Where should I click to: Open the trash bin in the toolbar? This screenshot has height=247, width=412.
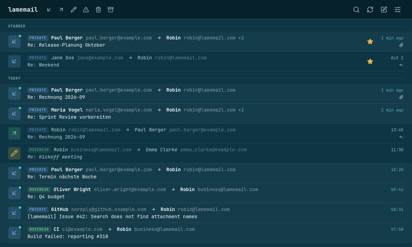98,10
